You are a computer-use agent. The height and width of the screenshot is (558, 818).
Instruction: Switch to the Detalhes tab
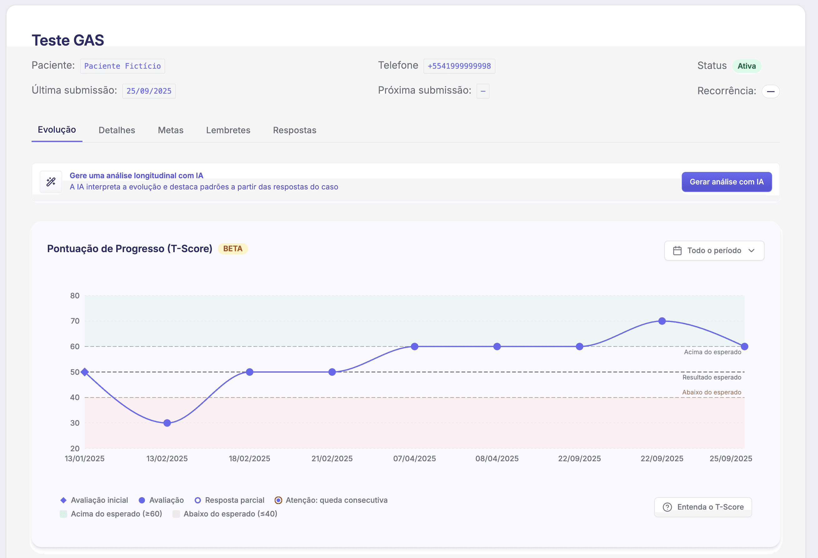click(117, 130)
